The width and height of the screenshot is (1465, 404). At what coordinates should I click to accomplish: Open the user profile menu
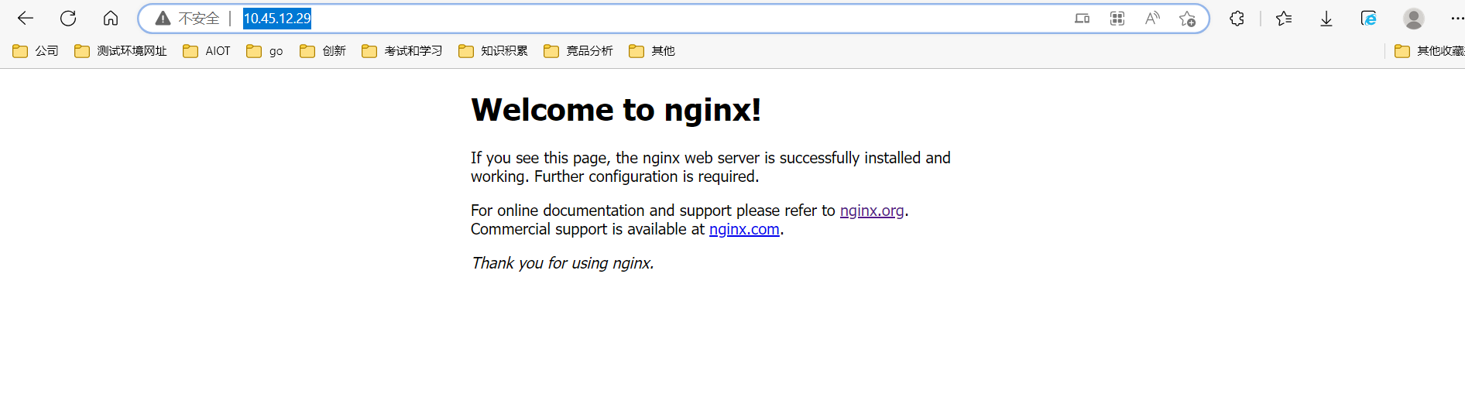1414,18
